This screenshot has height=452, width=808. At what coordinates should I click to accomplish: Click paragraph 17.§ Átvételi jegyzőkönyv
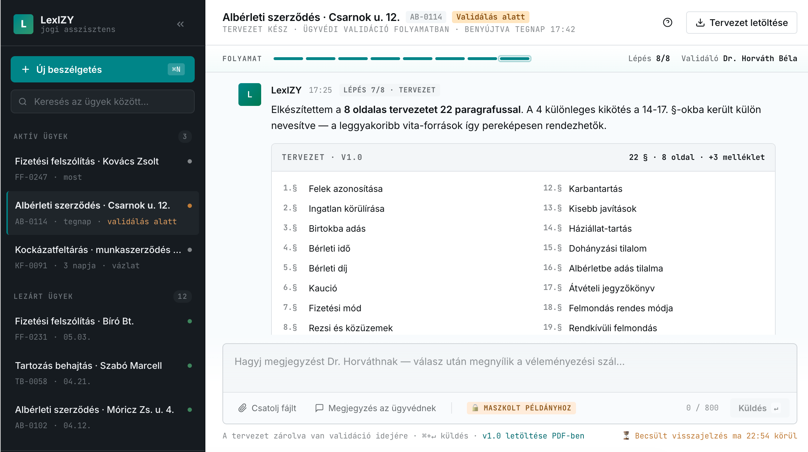(x=599, y=288)
